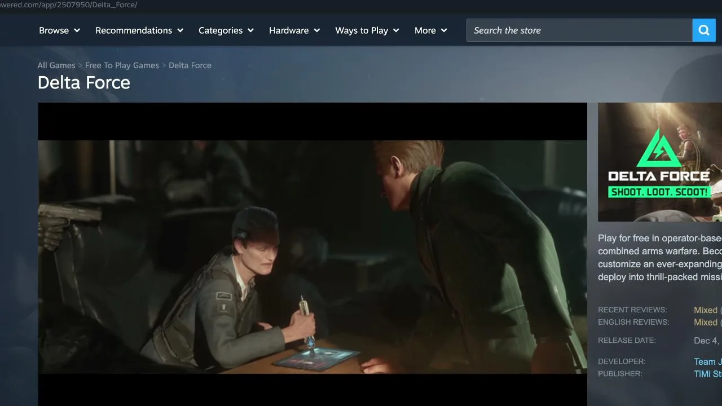Open the Browse menu
This screenshot has height=406, width=722.
[59, 30]
